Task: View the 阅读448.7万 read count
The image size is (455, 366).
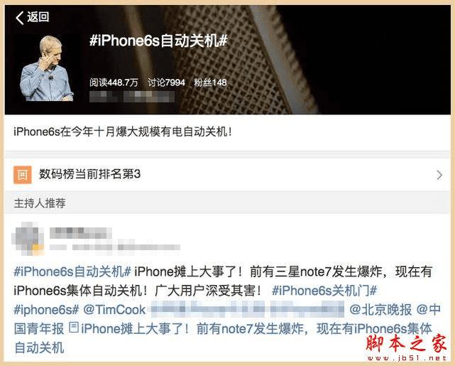Action: (x=114, y=82)
